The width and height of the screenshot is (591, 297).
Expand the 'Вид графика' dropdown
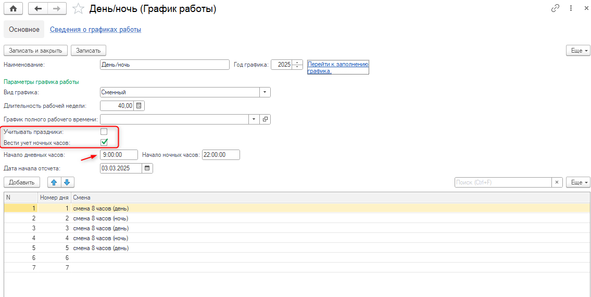click(x=265, y=92)
